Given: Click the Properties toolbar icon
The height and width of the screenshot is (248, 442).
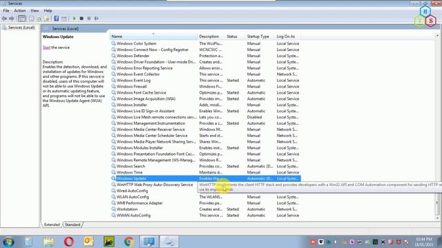Looking at the screenshot, I should 32,19.
